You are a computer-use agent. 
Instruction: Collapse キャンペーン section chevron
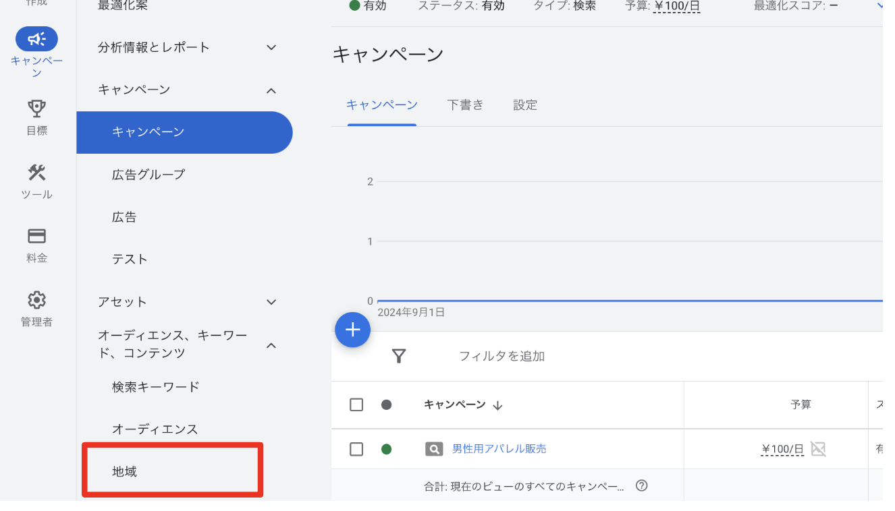271,90
